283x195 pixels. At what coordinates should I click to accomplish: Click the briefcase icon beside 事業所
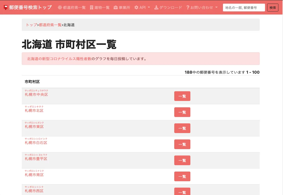click(x=116, y=7)
